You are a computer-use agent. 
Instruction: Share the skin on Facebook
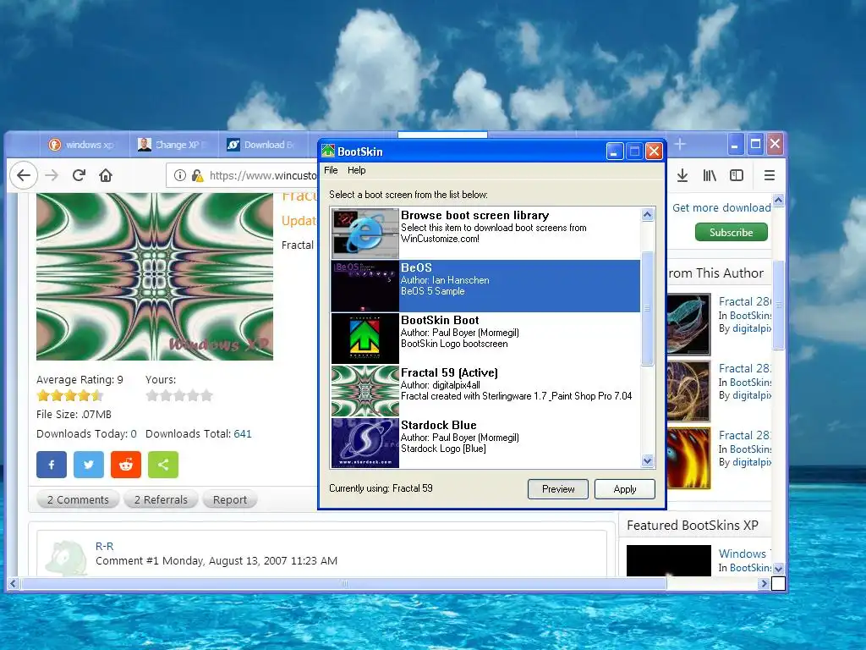pos(52,465)
